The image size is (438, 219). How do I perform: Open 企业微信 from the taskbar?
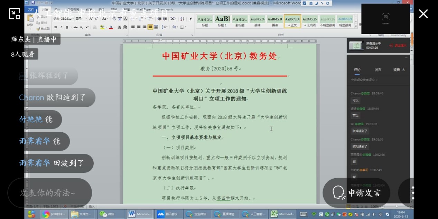(197, 214)
